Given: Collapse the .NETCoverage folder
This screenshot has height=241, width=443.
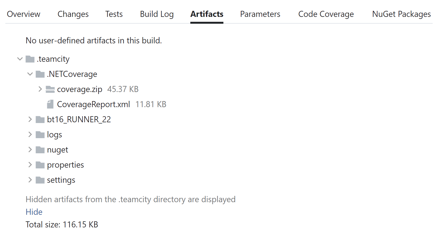Looking at the screenshot, I should click(30, 74).
